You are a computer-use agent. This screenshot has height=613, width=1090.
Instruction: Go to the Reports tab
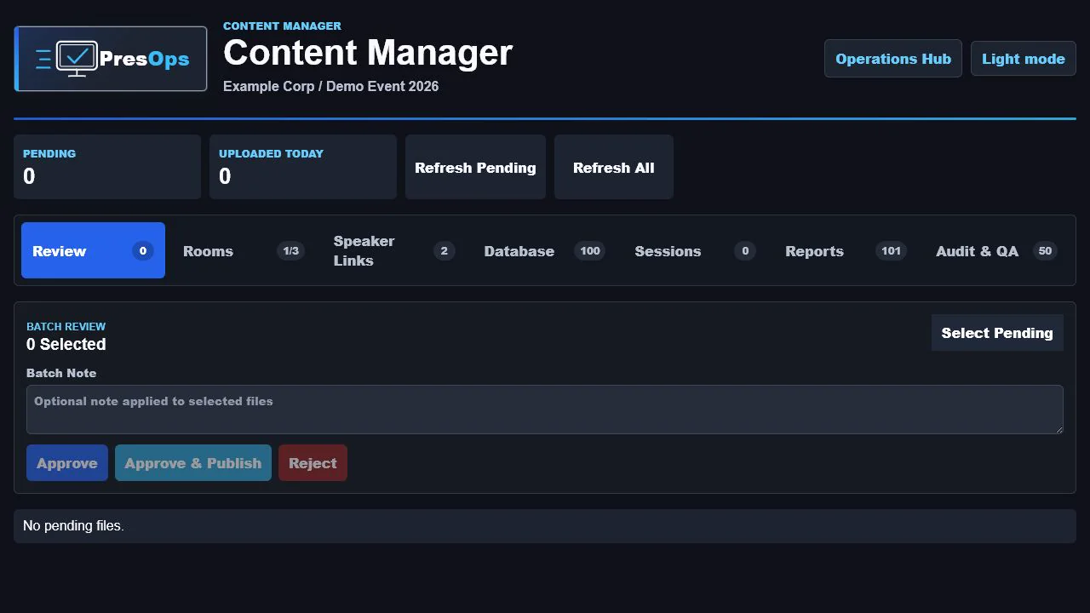click(x=846, y=250)
